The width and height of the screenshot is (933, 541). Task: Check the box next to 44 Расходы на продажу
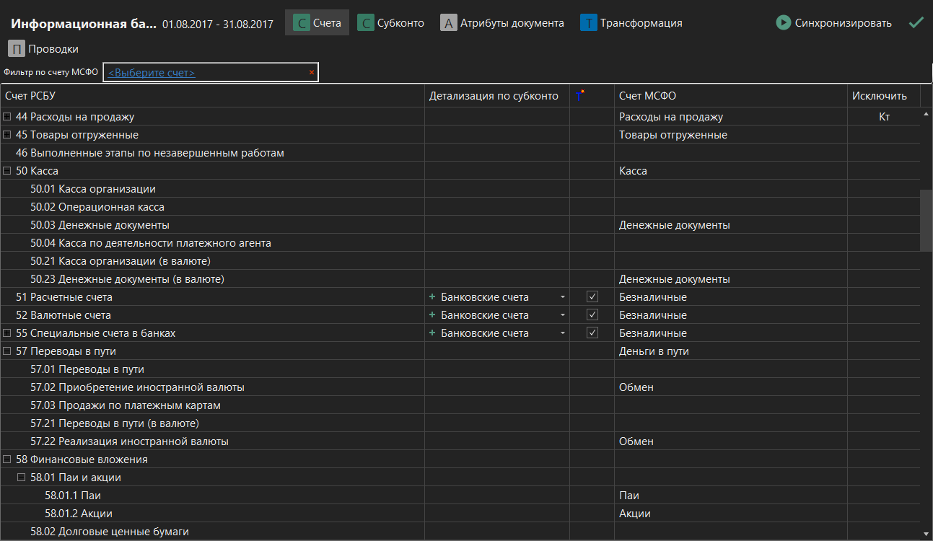pos(7,116)
